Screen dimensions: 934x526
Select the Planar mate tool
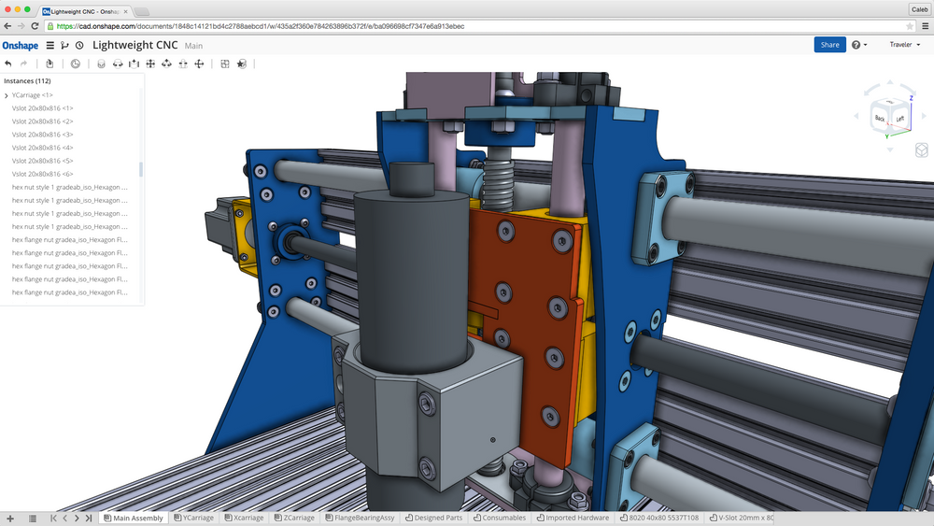click(150, 64)
